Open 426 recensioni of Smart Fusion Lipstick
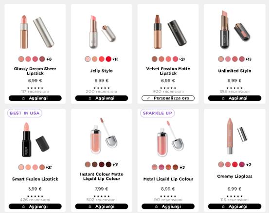Screen dimensions: 269x213 [x=35, y=200]
